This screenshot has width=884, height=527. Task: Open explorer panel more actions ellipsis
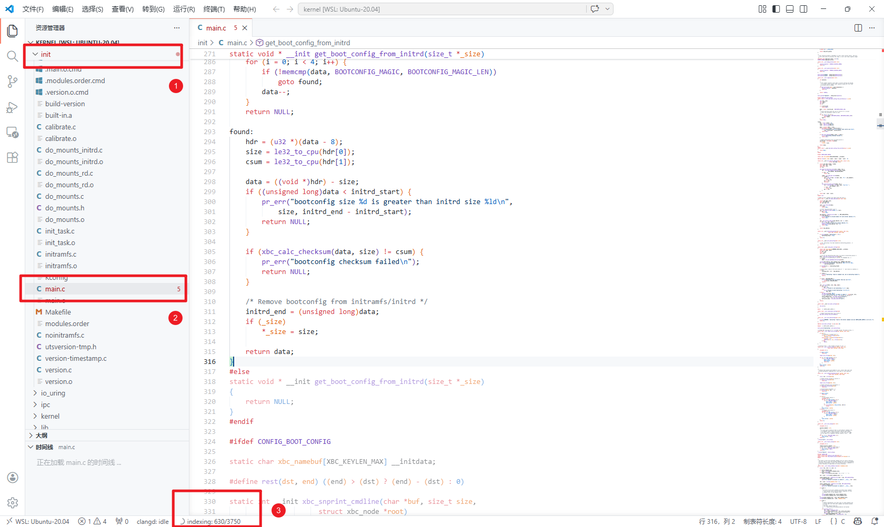point(177,28)
